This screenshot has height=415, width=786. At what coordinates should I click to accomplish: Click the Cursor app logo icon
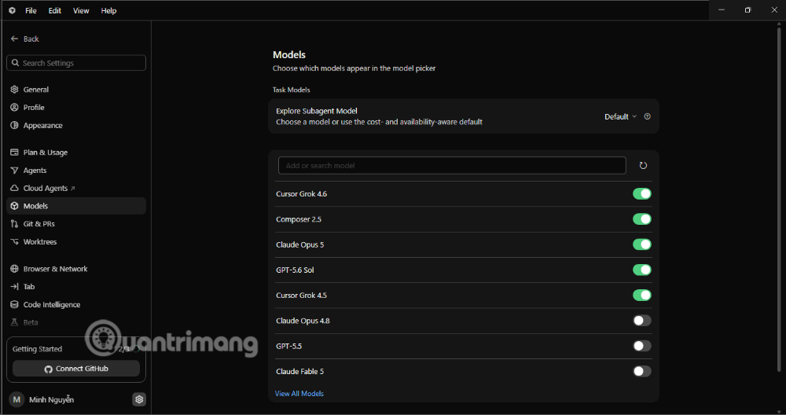coord(12,10)
